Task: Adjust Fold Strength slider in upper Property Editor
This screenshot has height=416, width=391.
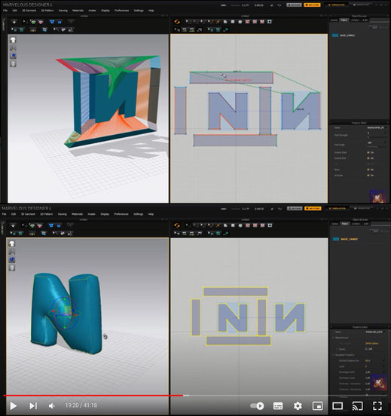Action: [377, 137]
